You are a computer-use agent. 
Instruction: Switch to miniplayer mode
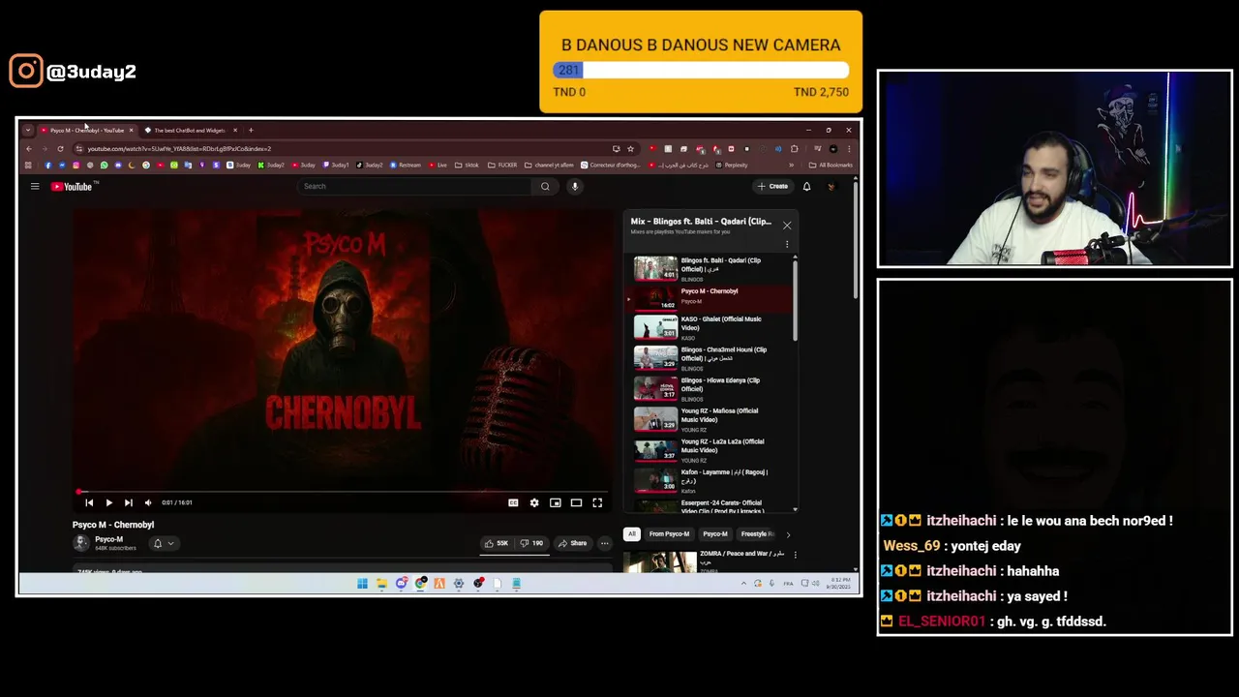(x=556, y=502)
